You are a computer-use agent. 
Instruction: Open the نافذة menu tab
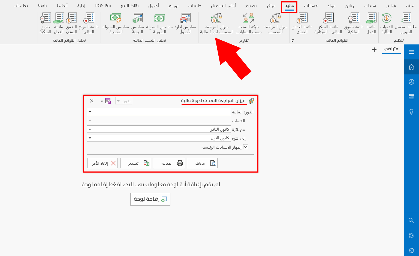(x=42, y=6)
